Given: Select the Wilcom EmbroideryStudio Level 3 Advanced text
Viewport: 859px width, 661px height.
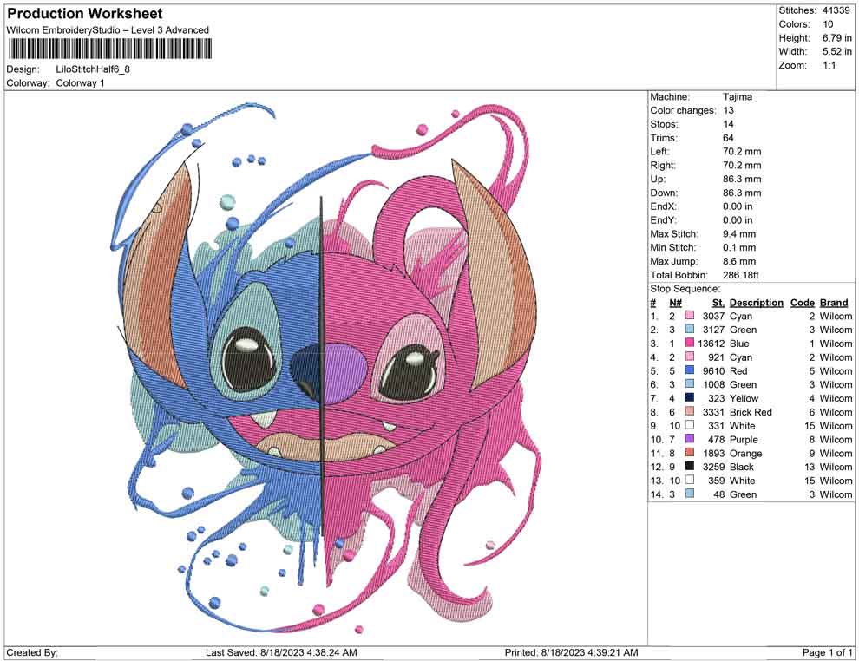Looking at the screenshot, I should tap(108, 30).
